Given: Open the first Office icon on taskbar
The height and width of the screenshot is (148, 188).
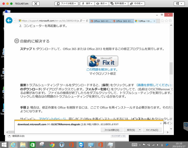Looking at the screenshot, I should click(71, 145).
